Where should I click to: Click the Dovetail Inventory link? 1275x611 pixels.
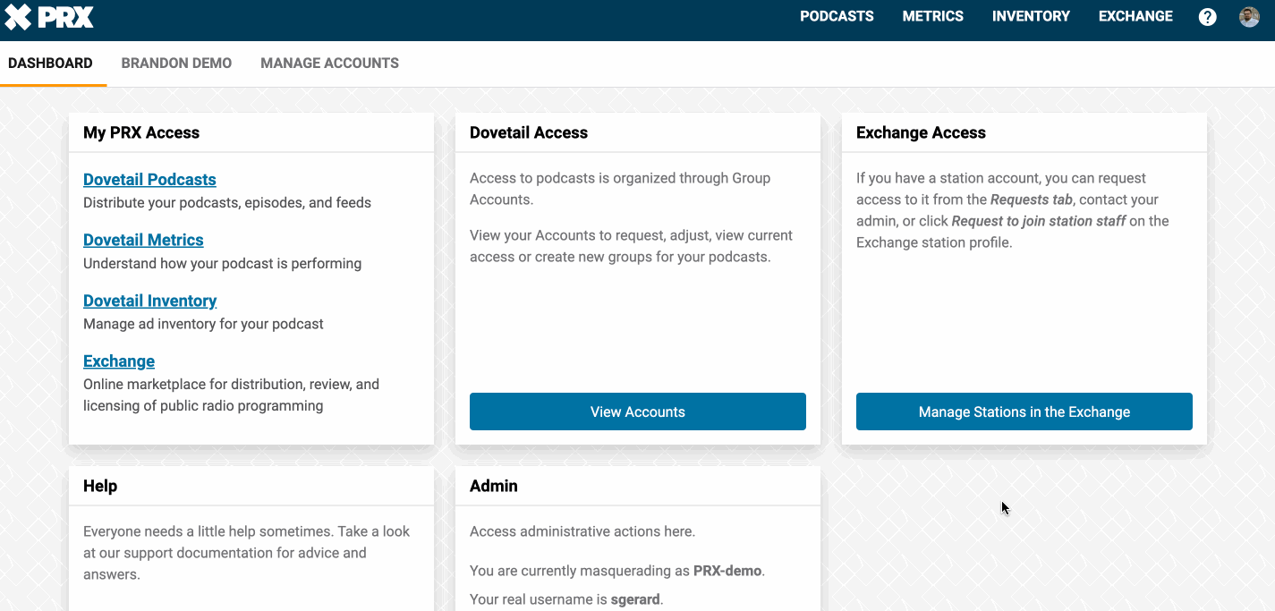coord(149,301)
